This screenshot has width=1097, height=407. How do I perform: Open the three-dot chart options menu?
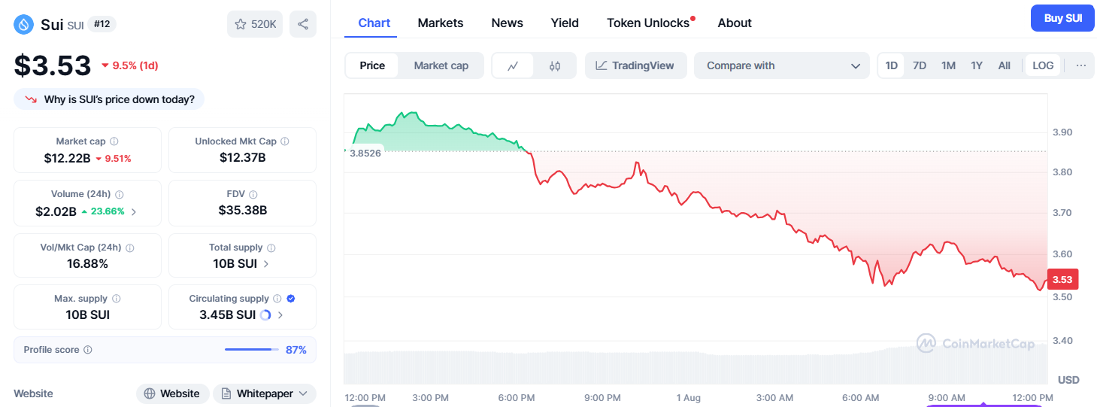pyautogui.click(x=1080, y=65)
